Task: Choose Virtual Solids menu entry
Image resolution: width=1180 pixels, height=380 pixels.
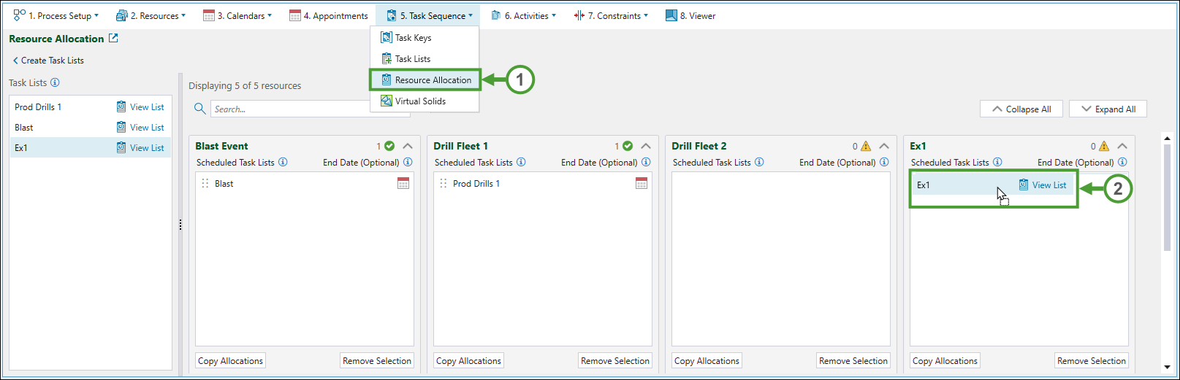Action: [420, 101]
